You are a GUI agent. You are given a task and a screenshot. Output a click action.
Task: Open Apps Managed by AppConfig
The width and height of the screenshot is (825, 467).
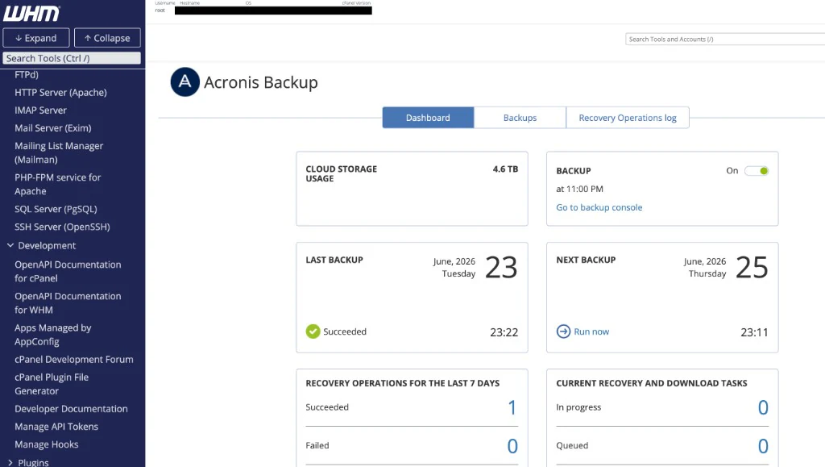pos(53,335)
